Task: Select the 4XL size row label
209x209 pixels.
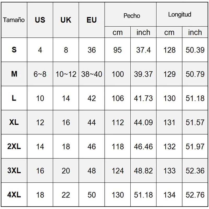Action: (x=14, y=195)
